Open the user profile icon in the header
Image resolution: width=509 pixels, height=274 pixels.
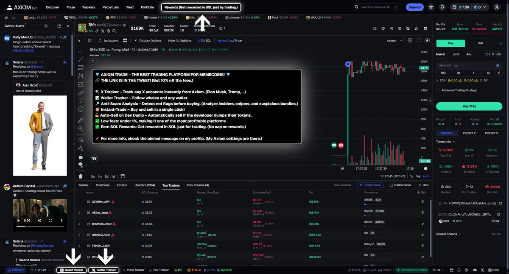[x=497, y=7]
